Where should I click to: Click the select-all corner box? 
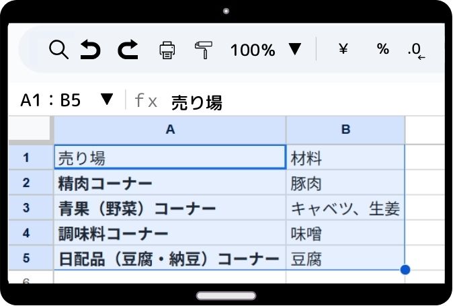click(30, 130)
